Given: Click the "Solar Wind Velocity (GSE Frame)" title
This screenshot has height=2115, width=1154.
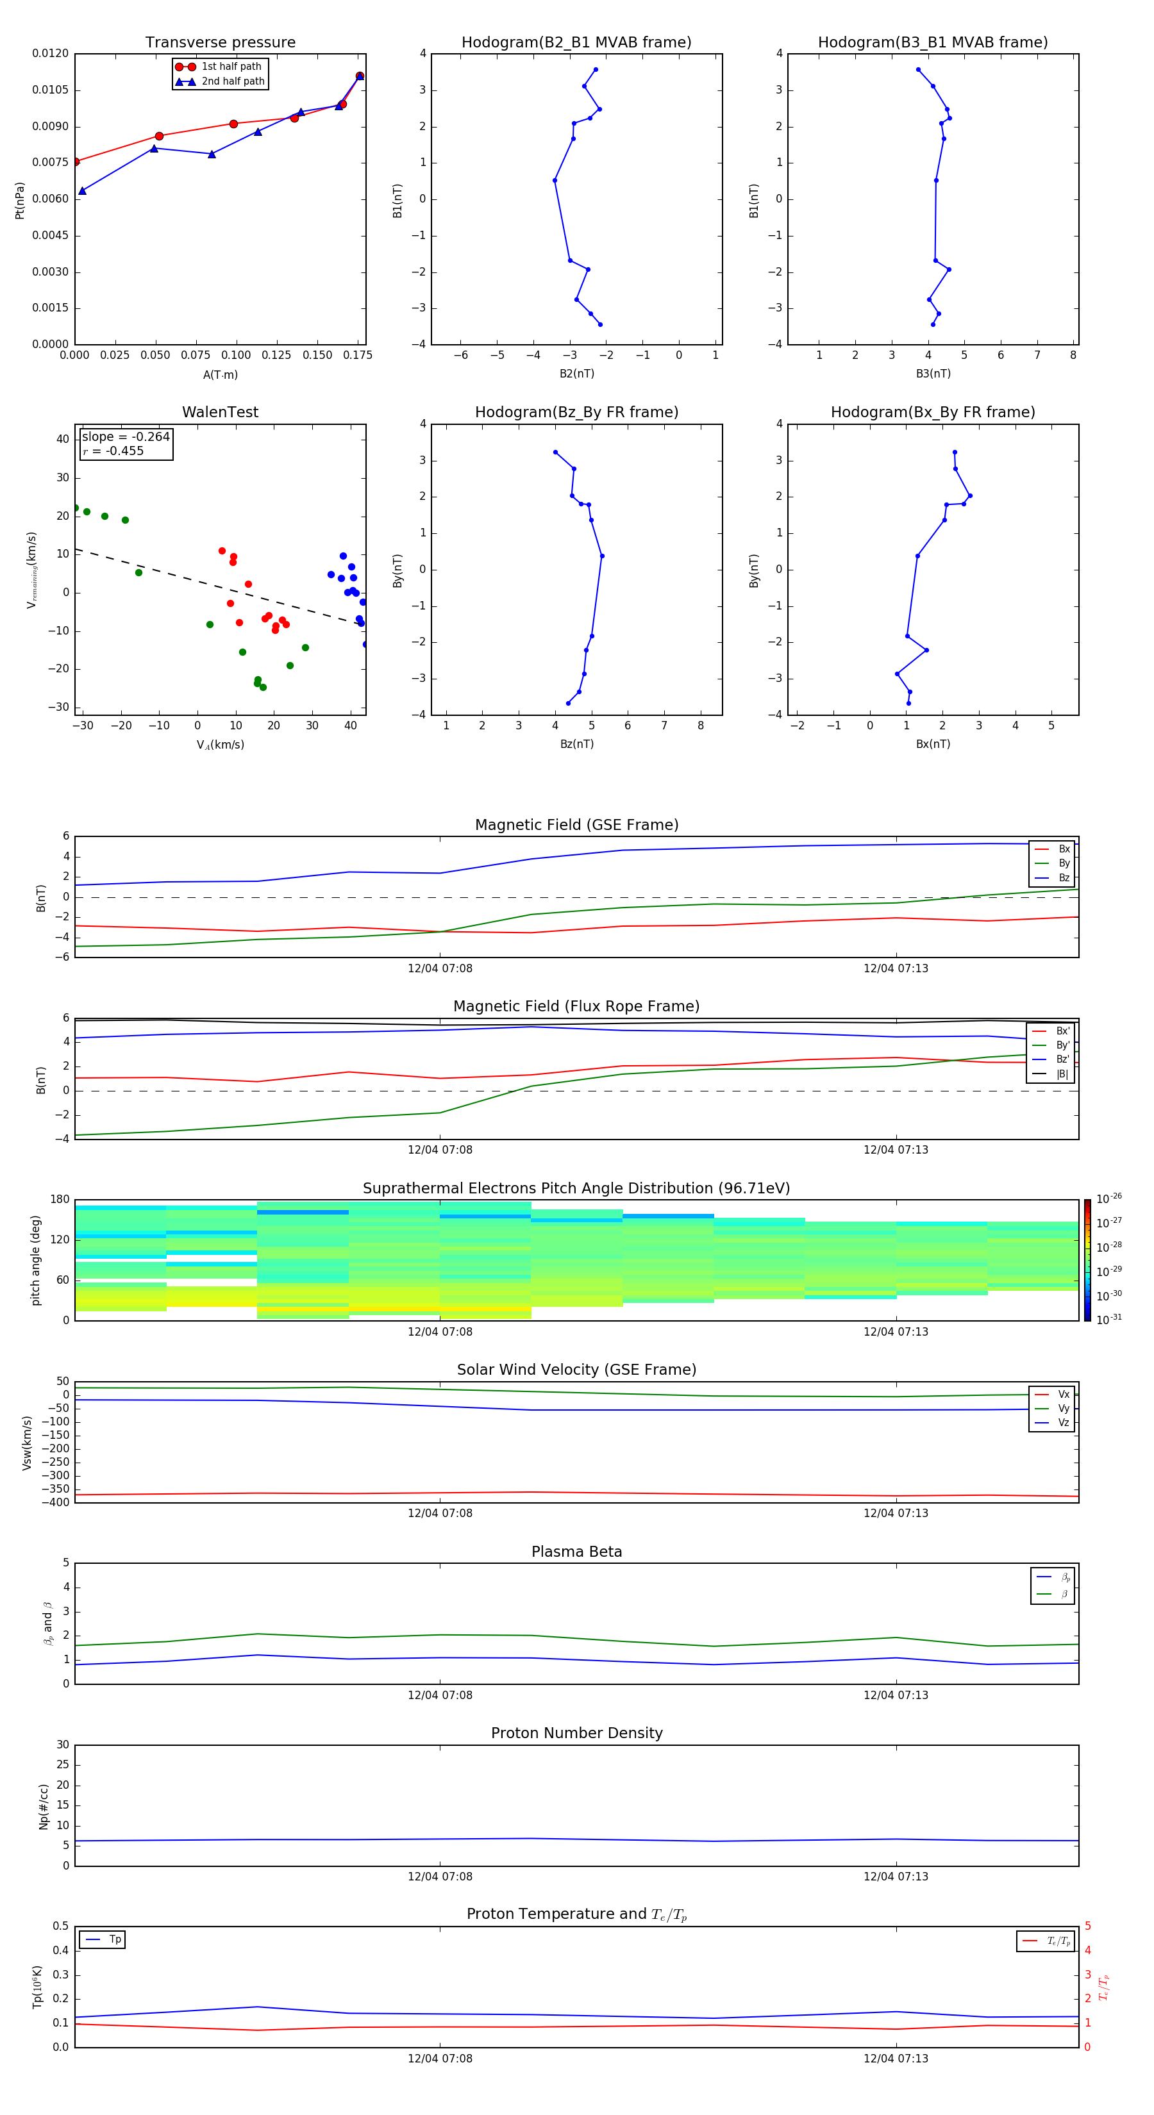Looking at the screenshot, I should 576,1370.
